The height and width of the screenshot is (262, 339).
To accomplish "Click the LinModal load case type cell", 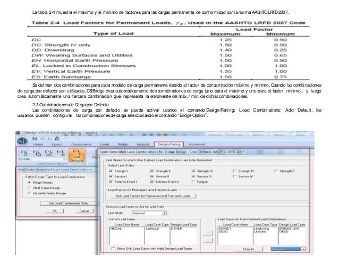I will coord(152,229).
